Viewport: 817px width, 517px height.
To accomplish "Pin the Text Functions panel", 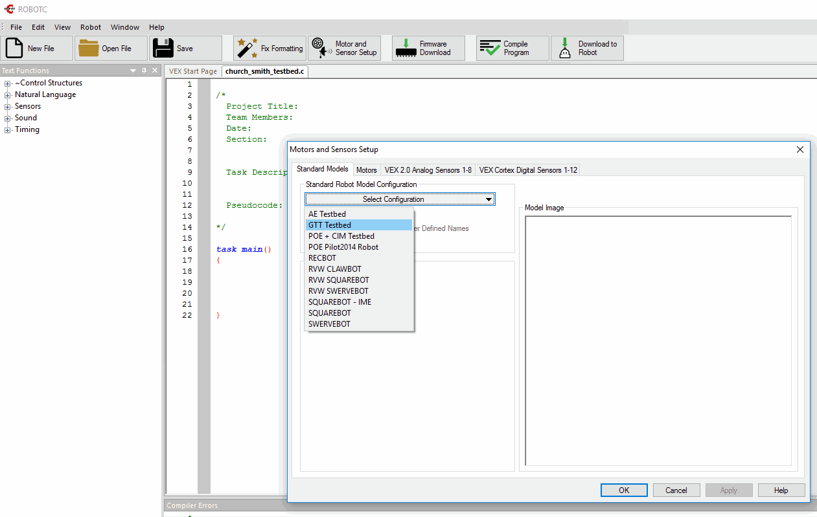I will point(144,71).
